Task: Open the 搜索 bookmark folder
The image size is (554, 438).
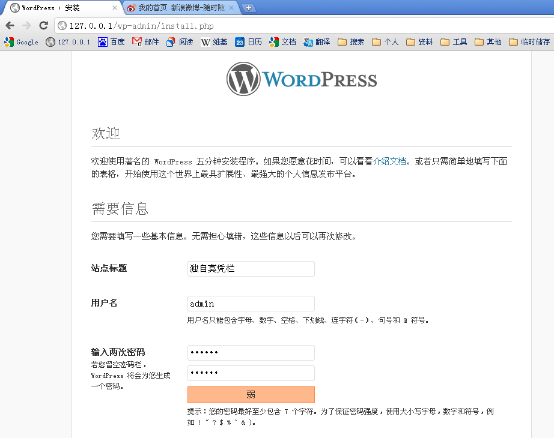Action: pyautogui.click(x=351, y=42)
